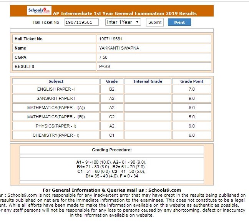This screenshot has height=222, width=249.
Task: Click the page title banner text
Action: pos(125,13)
